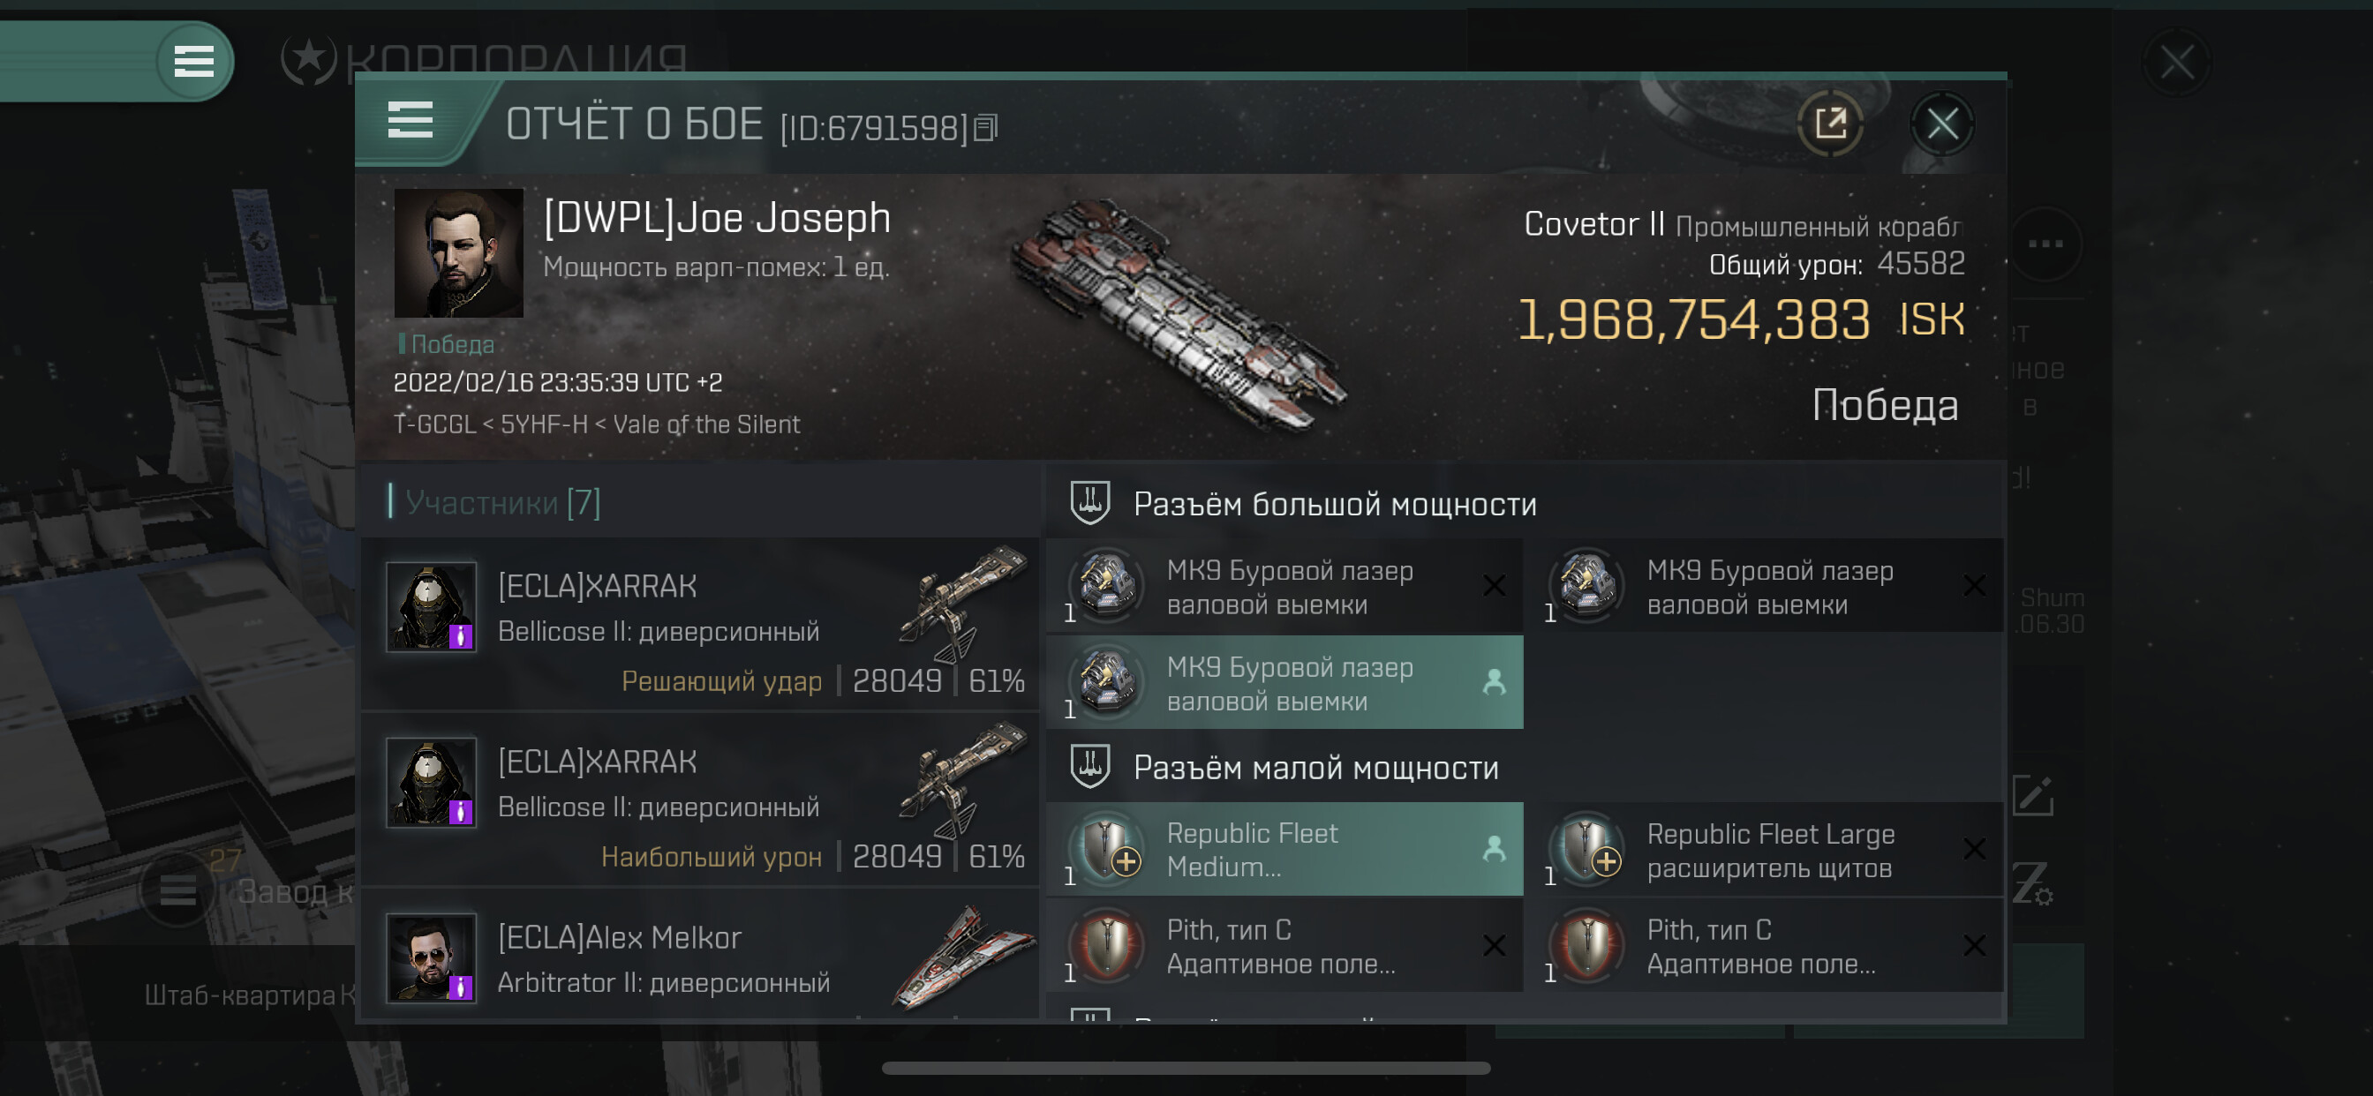2373x1096 pixels.
Task: Open XARRAK's top damage portrait
Action: (431, 783)
